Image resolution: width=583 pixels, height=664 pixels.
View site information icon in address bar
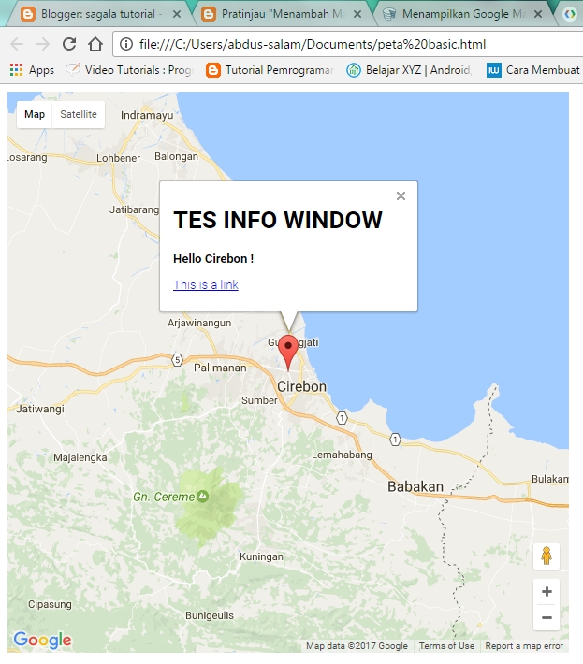(x=126, y=44)
